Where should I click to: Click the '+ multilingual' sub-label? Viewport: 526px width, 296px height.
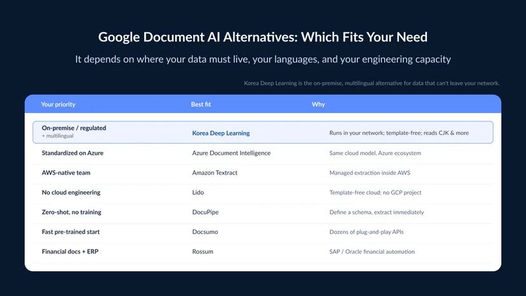click(x=57, y=136)
